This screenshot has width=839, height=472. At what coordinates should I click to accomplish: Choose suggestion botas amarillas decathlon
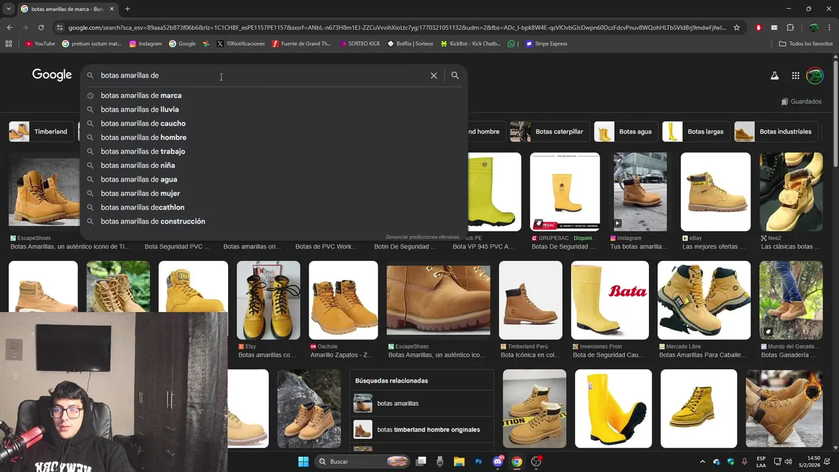[x=273, y=207]
